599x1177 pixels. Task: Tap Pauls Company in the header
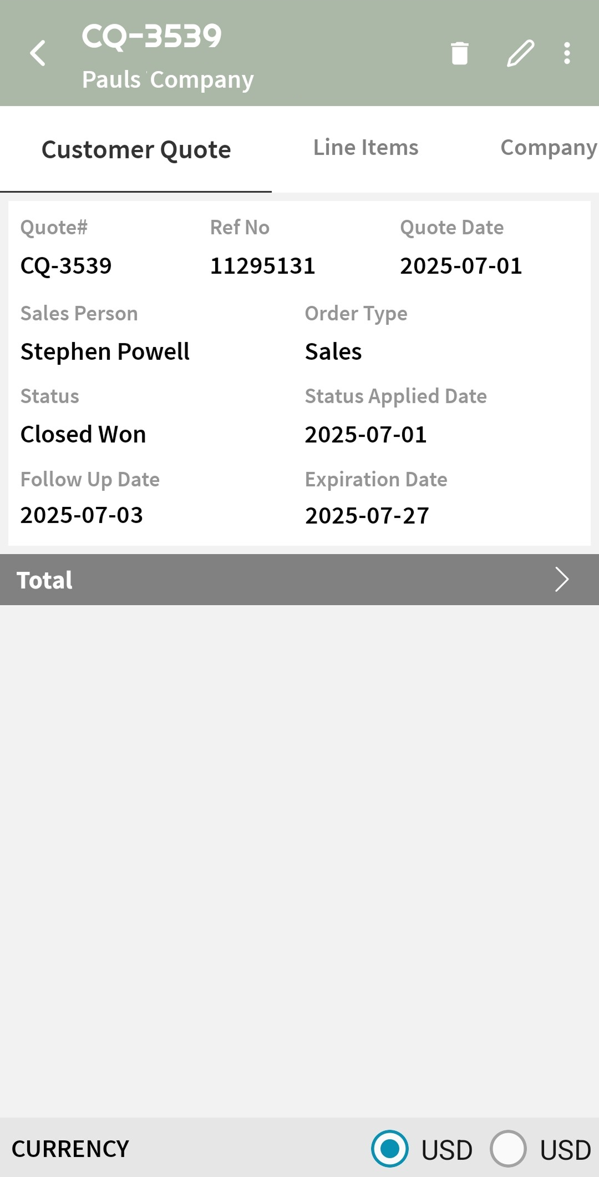[167, 80]
